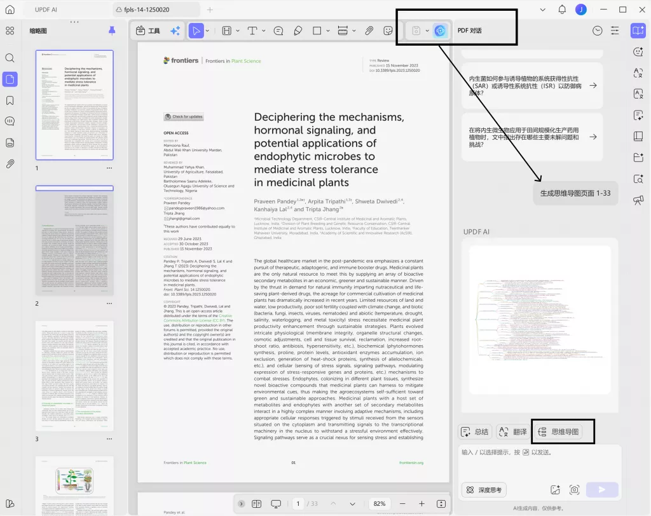Select the text box tool
This screenshot has width=651, height=516.
[252, 31]
